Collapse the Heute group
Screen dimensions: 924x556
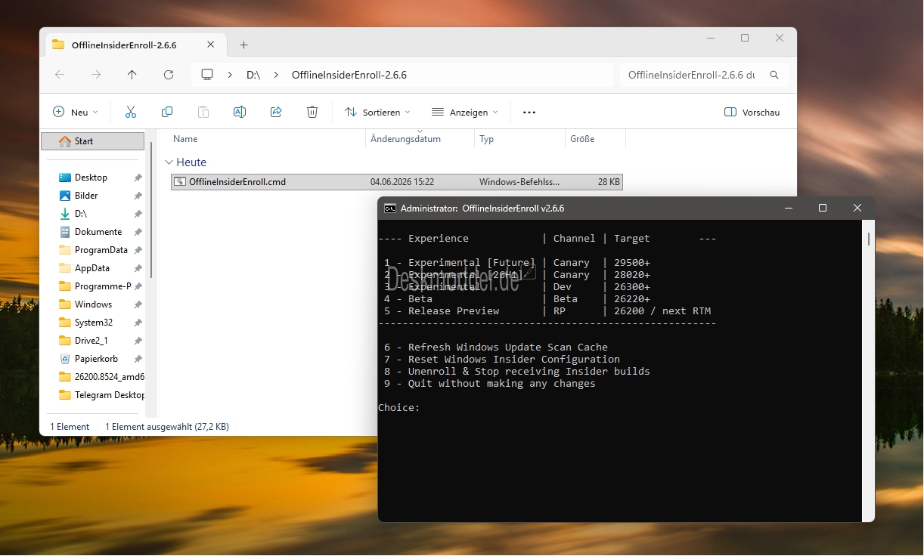169,162
